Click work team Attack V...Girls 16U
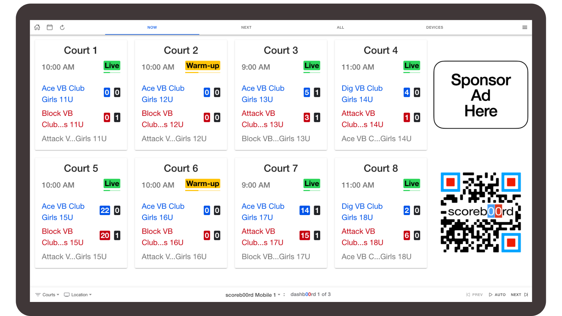 coord(174,257)
